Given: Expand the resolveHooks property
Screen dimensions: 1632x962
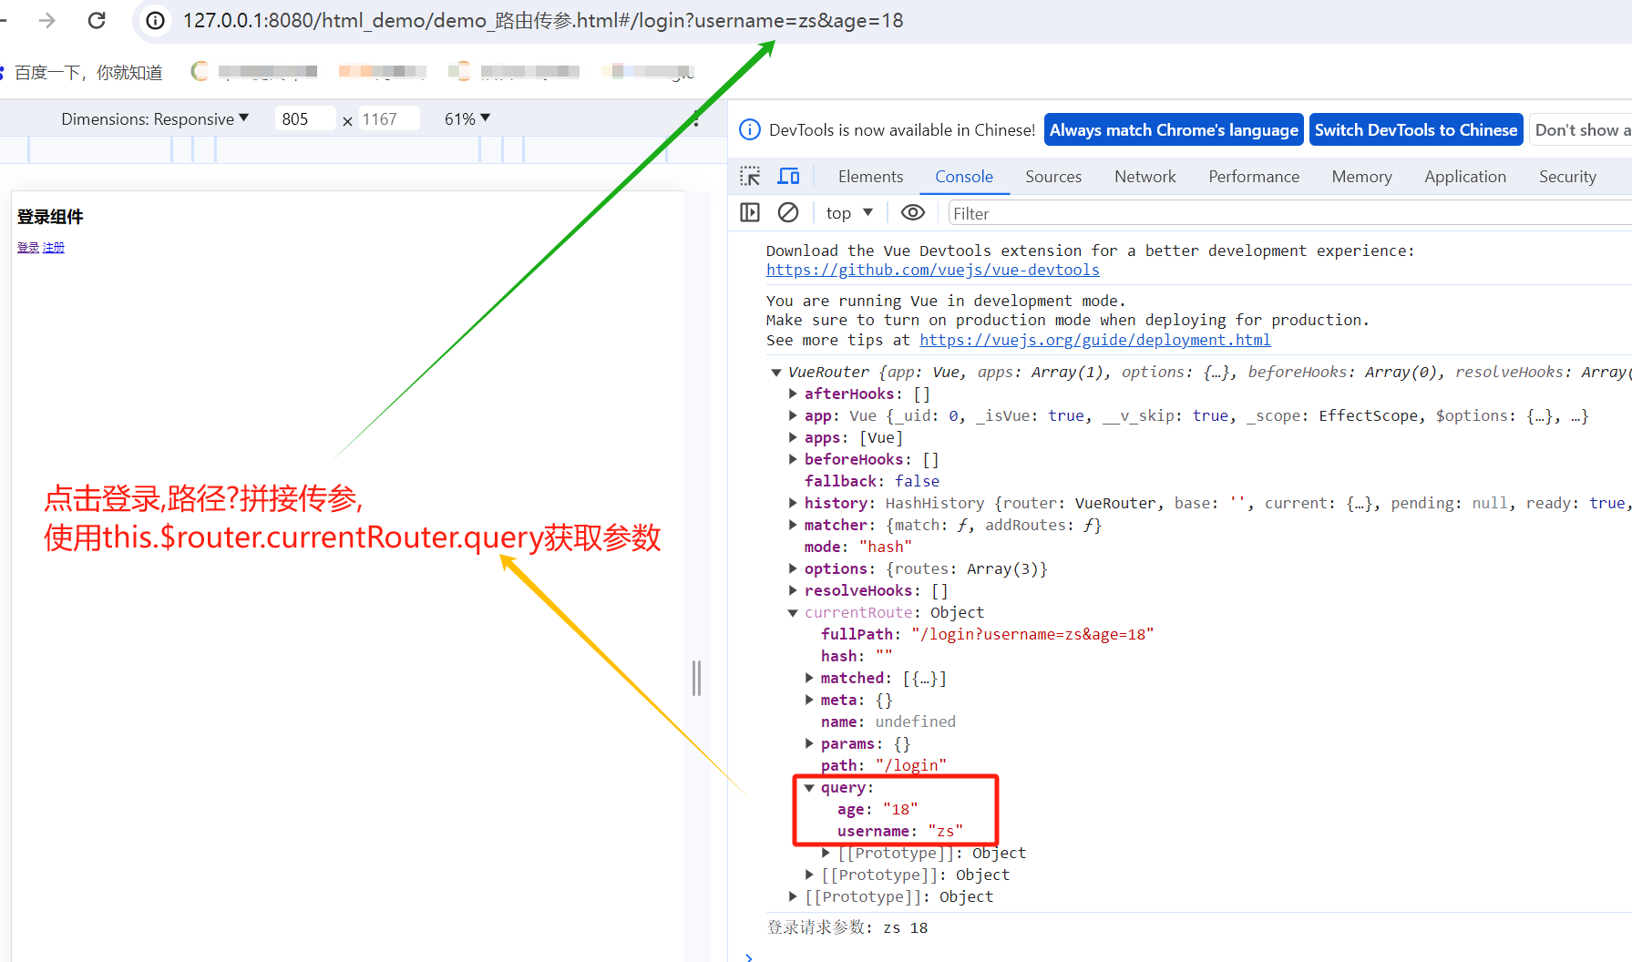Looking at the screenshot, I should 793,590.
